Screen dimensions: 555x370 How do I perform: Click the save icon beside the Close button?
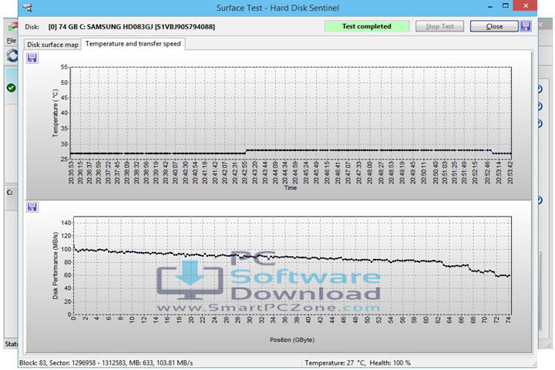tap(526, 26)
